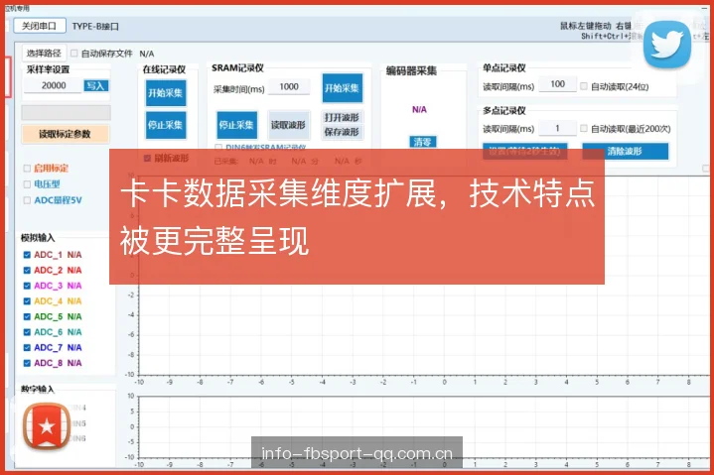Click the 读取波形 button
The width and height of the screenshot is (714, 475).
point(288,125)
